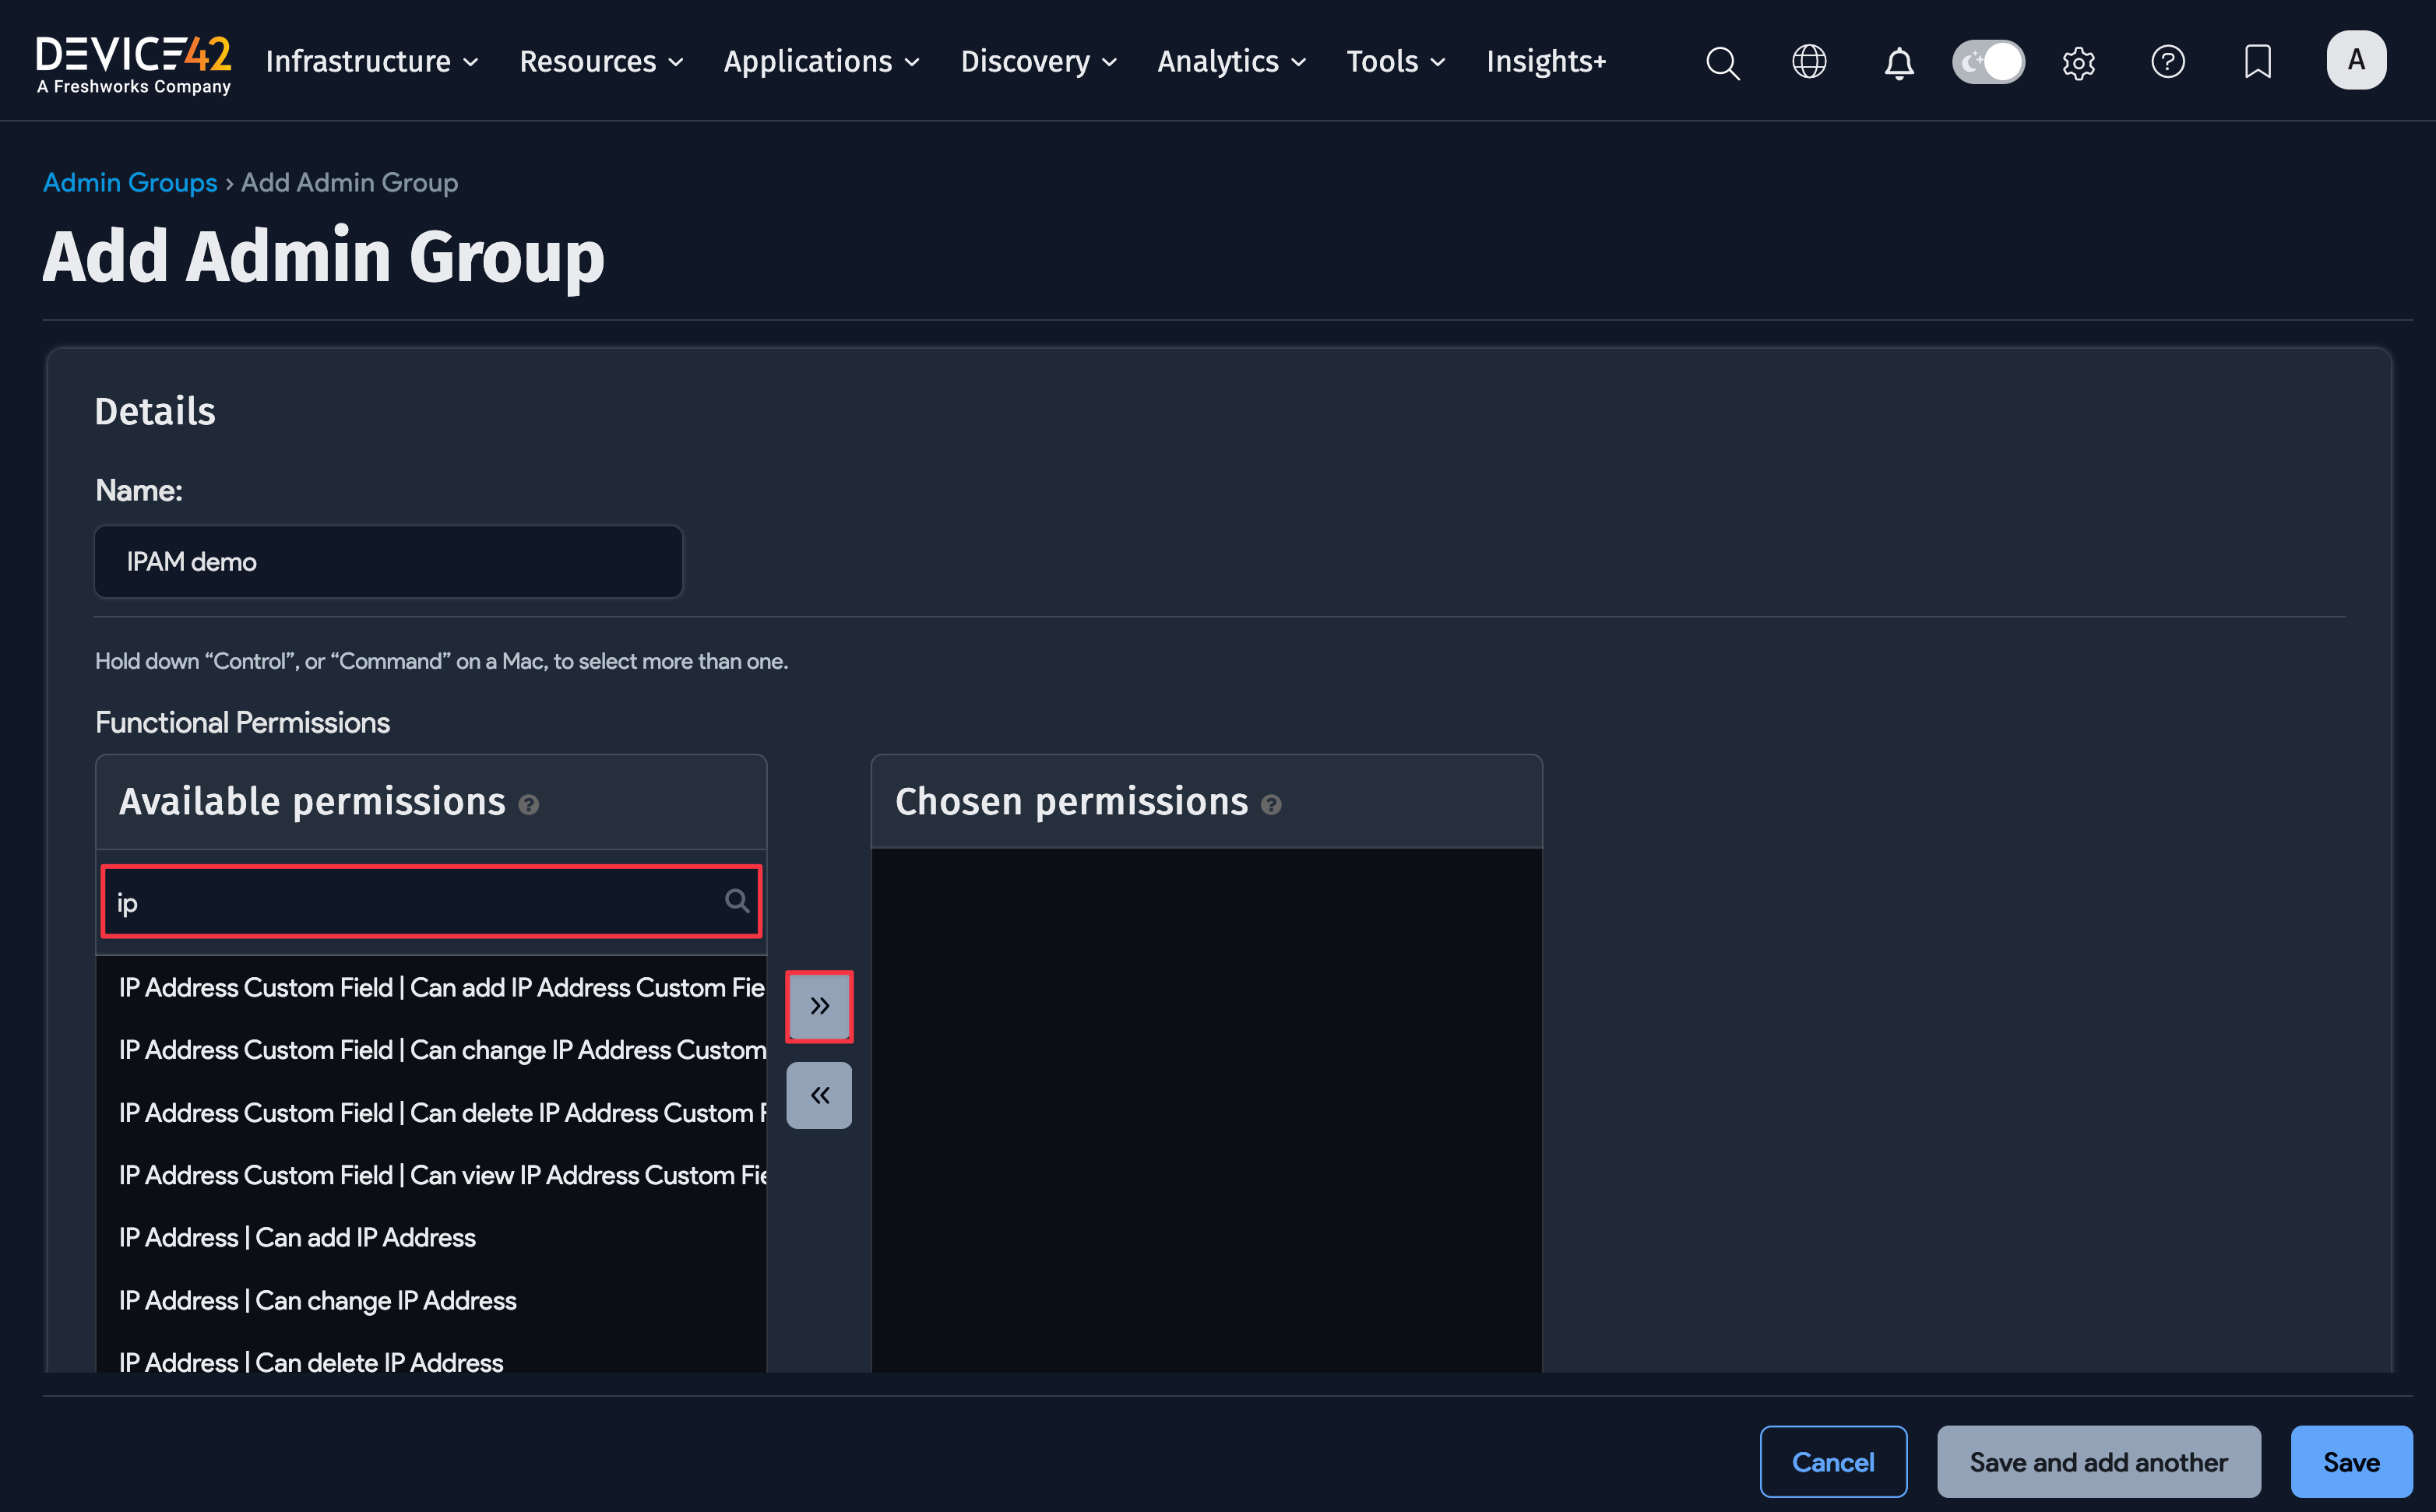Toggle dark mode switch
This screenshot has width=2436, height=1512.
pos(1988,61)
